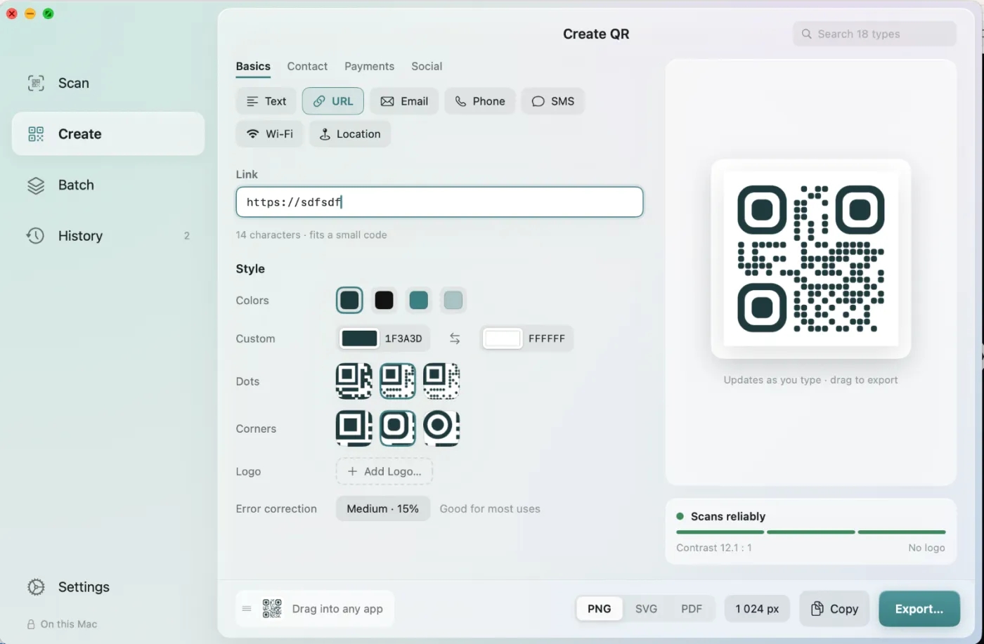Click the Drag into any app handle
This screenshot has width=984, height=644.
pyautogui.click(x=315, y=609)
